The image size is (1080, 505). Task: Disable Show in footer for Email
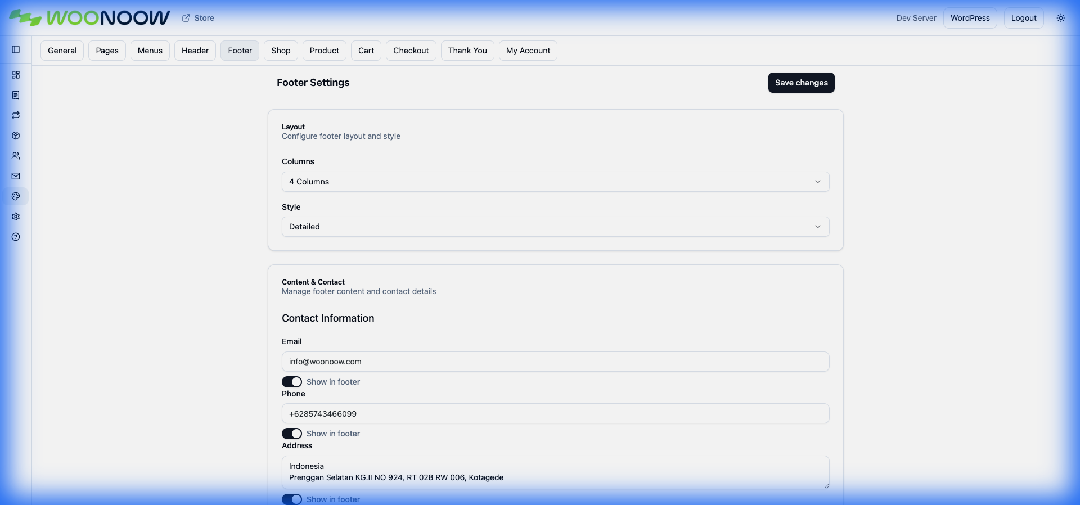coord(292,382)
